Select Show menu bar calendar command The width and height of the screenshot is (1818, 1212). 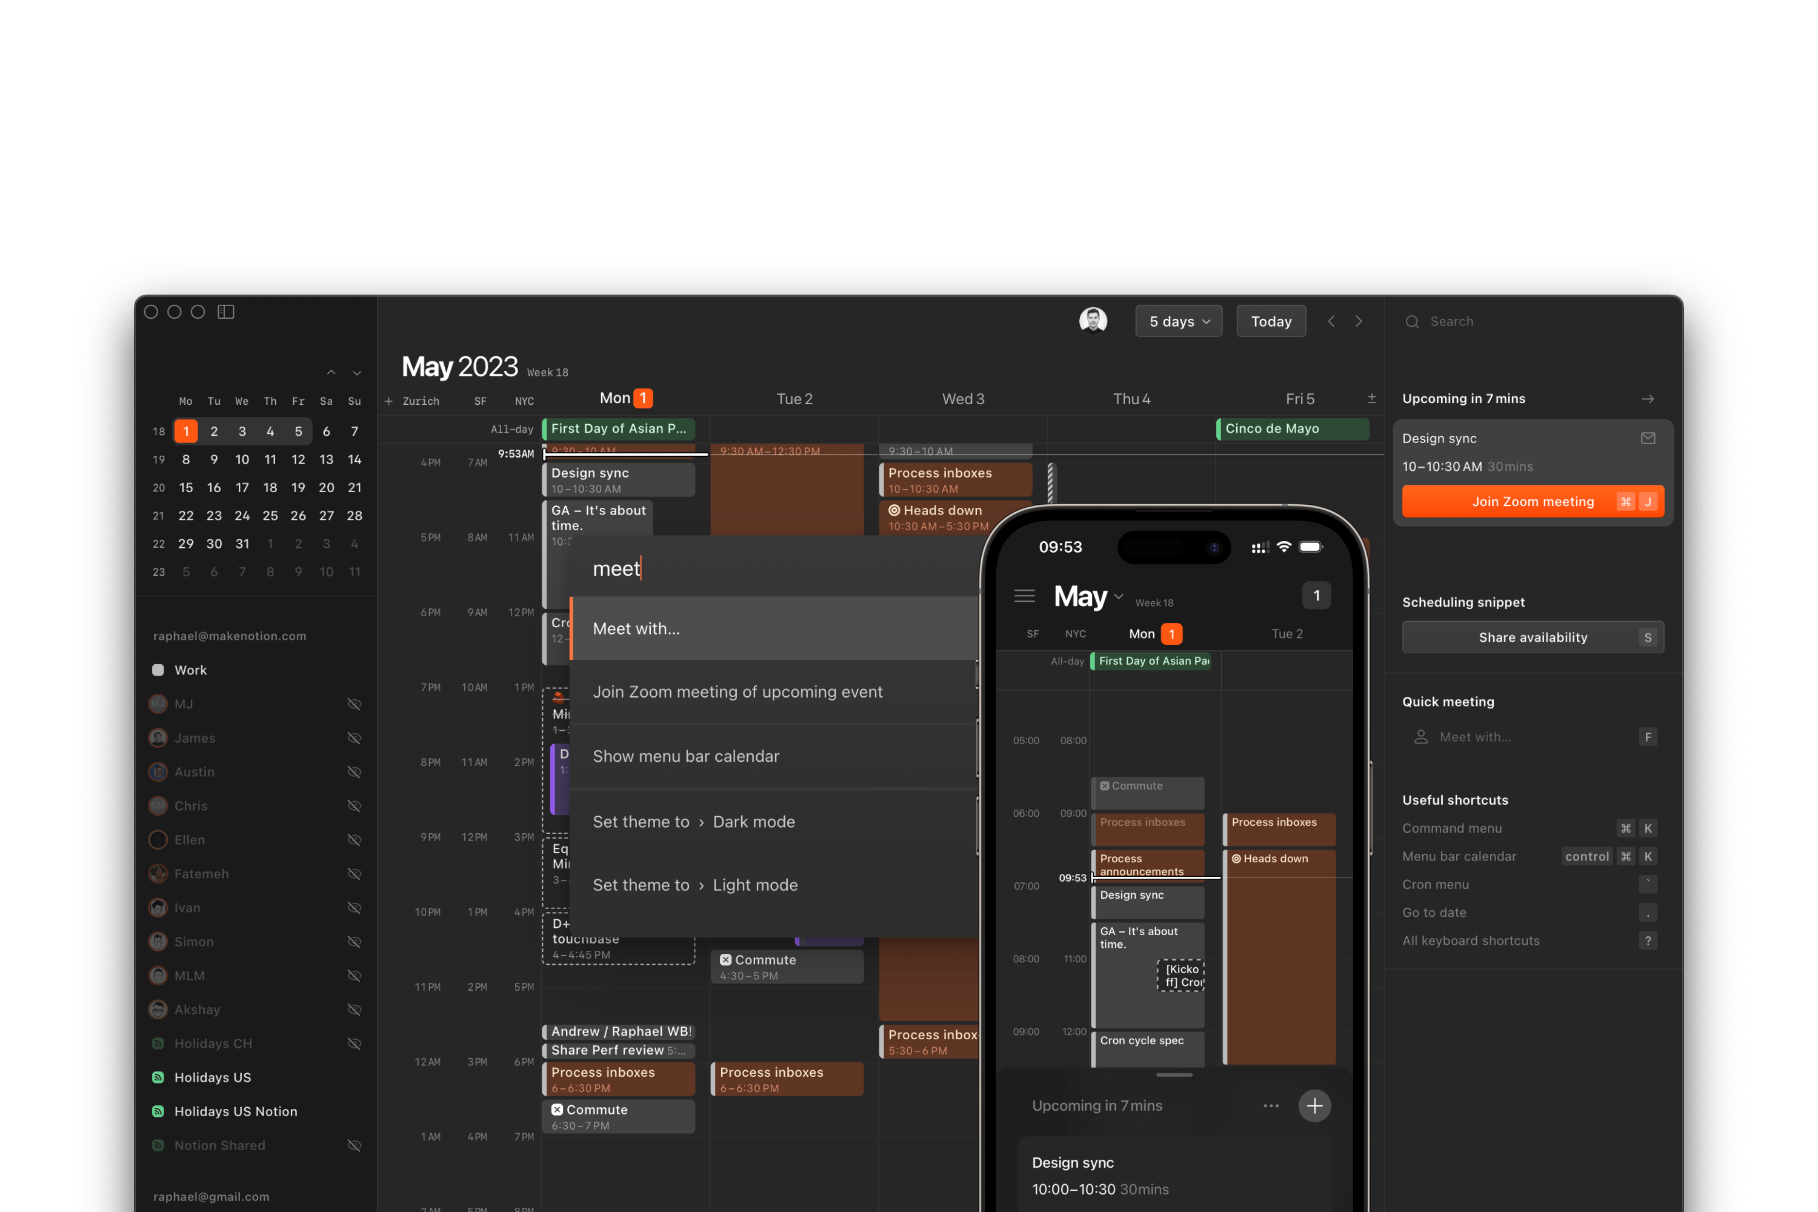774,756
